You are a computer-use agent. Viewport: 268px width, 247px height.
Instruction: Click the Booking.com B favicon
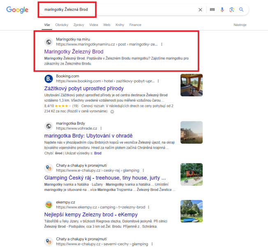49,79
